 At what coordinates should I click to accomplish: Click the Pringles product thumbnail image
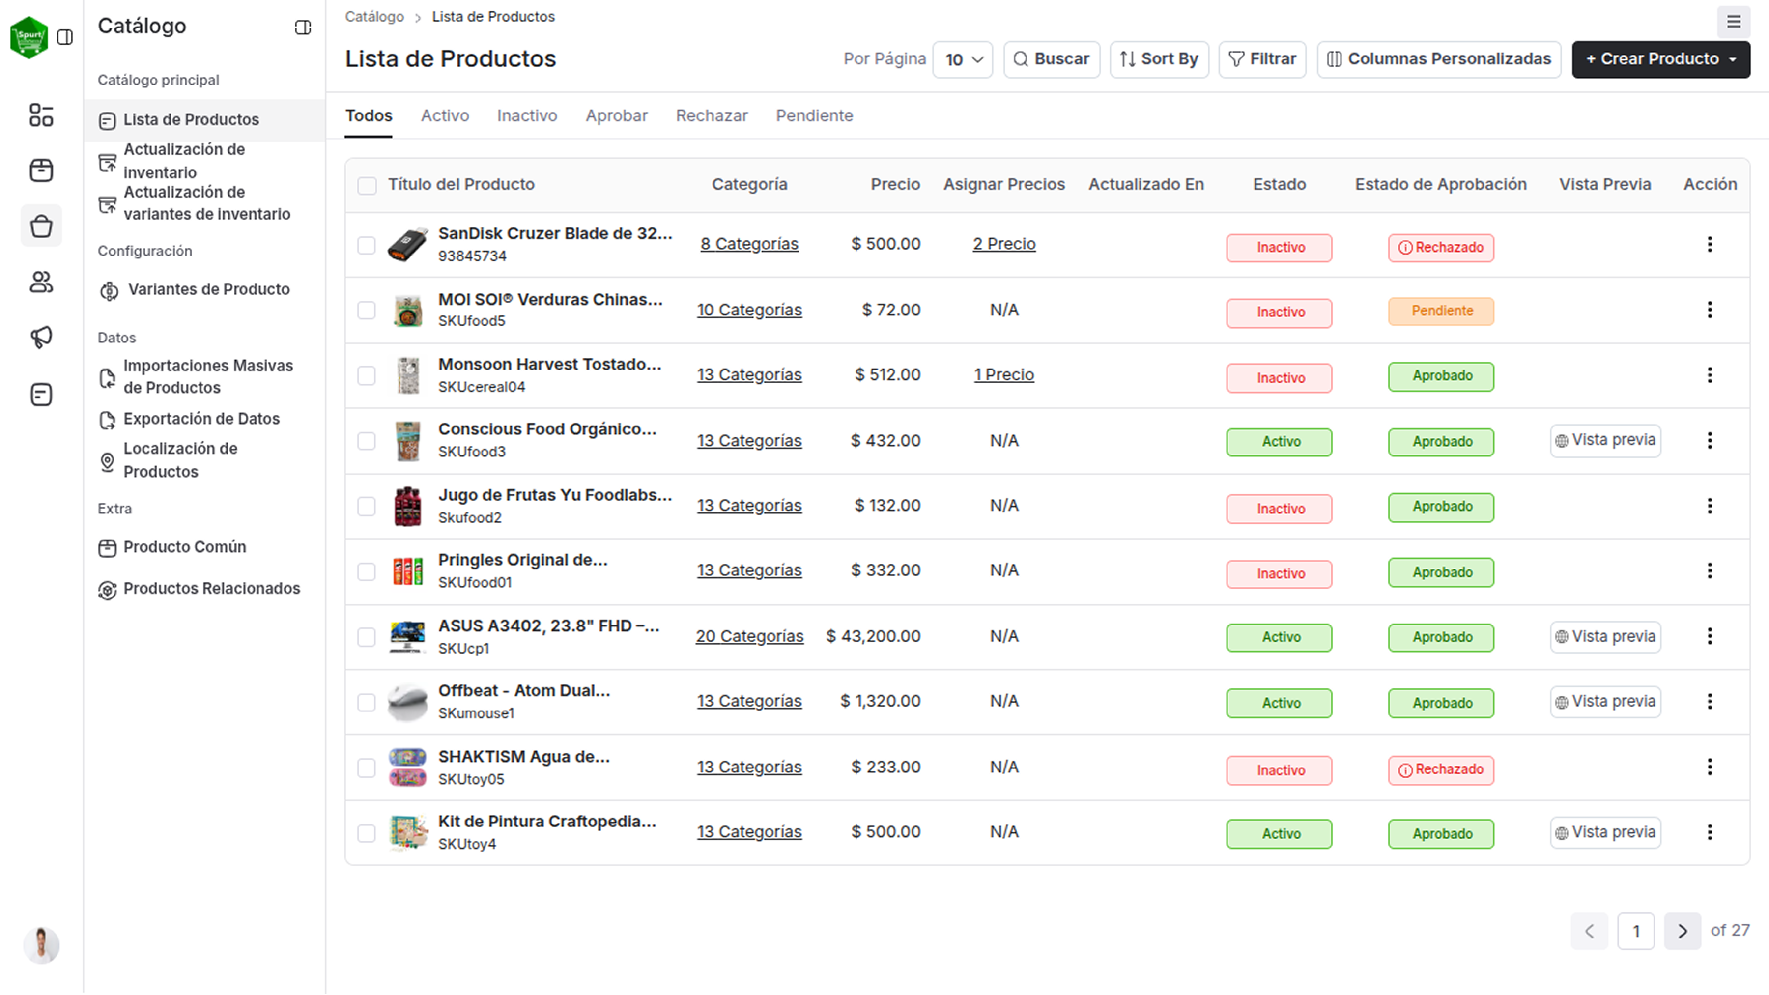tap(408, 572)
